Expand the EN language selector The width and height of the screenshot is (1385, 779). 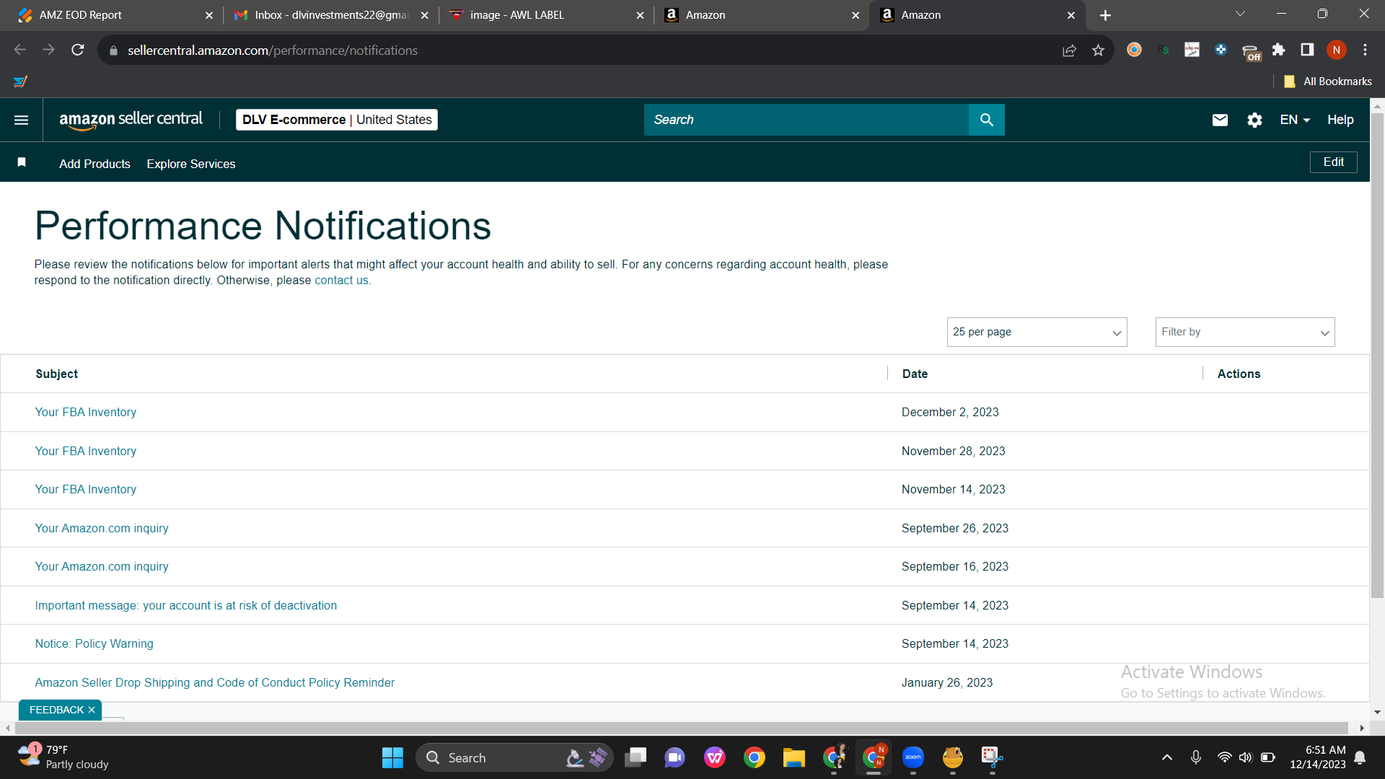[1295, 120]
